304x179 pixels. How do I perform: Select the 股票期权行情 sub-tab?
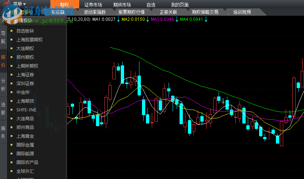131,12
